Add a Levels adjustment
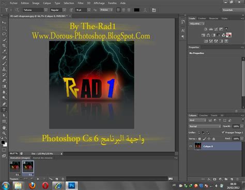The image size is (245, 190). point(211,29)
